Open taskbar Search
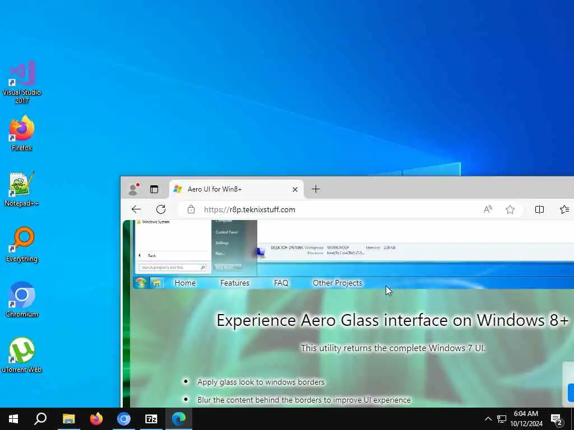Image resolution: width=574 pixels, height=430 pixels. [x=40, y=419]
